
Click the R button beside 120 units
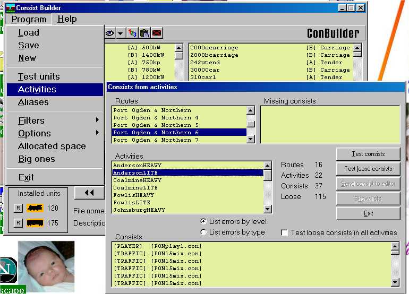pos(18,208)
